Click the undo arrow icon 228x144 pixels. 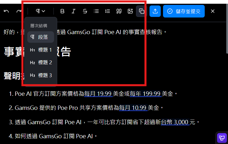6,11
